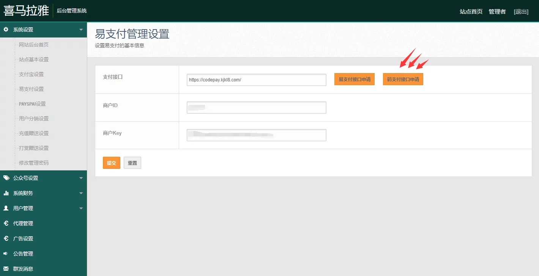Click the euro icon beside 代理管理

click(x=6, y=223)
